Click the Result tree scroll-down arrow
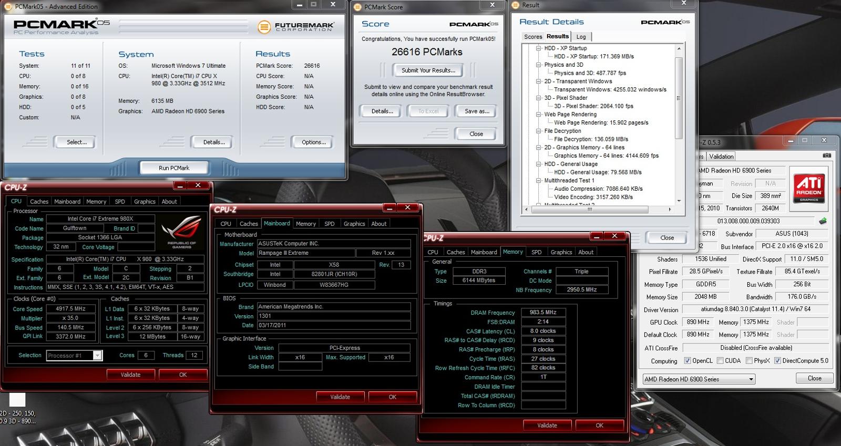This screenshot has width=841, height=446. click(679, 201)
